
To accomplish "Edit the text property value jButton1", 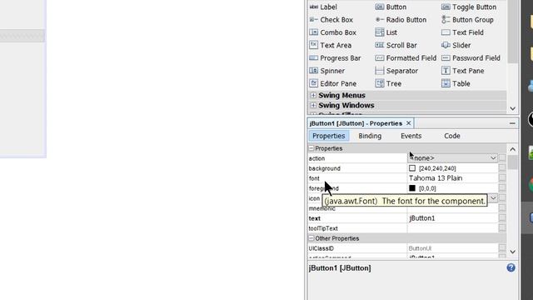I will click(x=452, y=218).
